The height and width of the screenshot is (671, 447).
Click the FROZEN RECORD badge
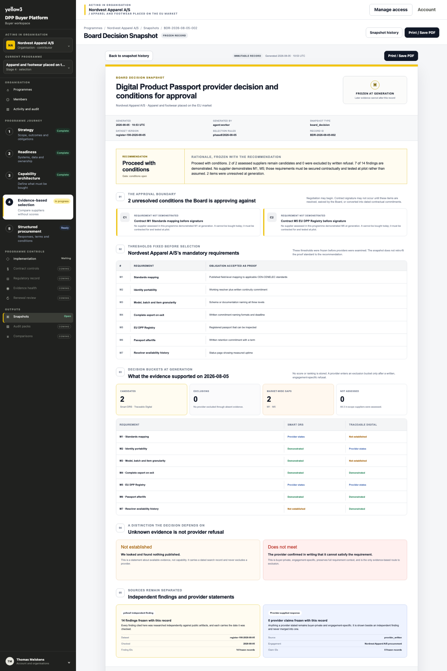click(174, 36)
